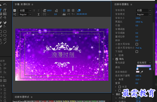Uncheck the 填充 checkbox
Viewport: 157px width, 102px height.
(x=117, y=59)
